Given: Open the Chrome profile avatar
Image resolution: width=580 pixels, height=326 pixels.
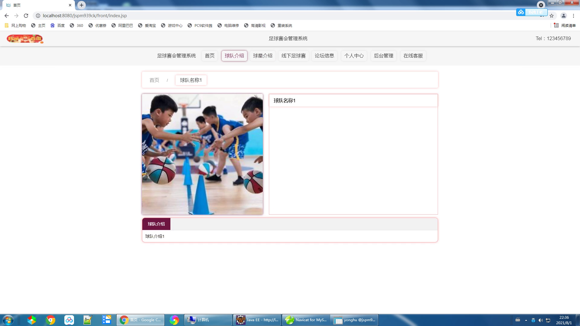Looking at the screenshot, I should (x=563, y=16).
